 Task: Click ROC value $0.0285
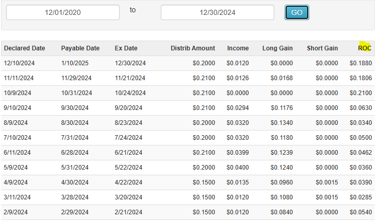(361, 197)
